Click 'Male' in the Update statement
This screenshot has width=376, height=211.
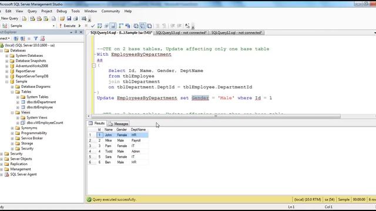(226, 98)
